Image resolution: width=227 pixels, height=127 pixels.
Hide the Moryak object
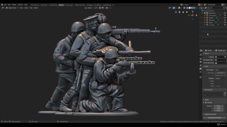pyautogui.click(x=225, y=18)
